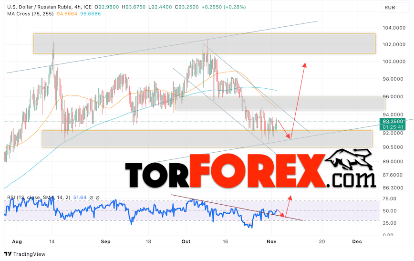Click the RSI 50.00 scale label
Viewport: 414px width, 261px height.
390,211
